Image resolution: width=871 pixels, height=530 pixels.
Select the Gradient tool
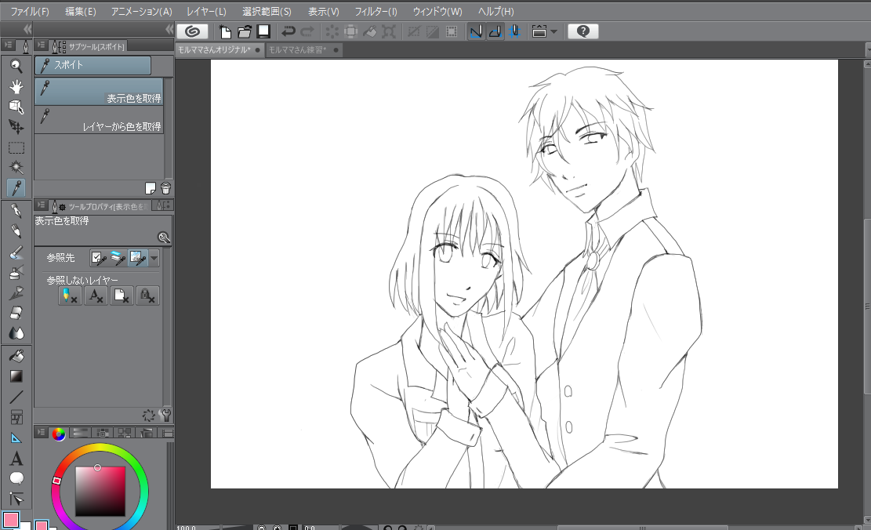coord(16,376)
